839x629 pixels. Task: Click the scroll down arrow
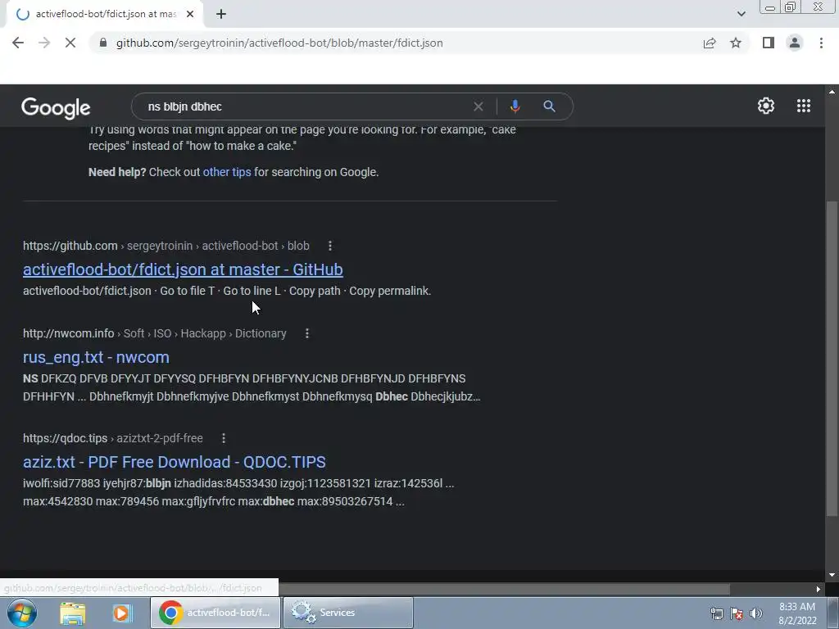point(832,575)
